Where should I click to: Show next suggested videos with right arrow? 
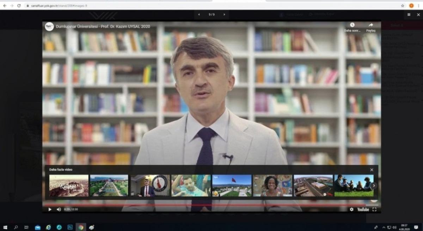point(374,186)
